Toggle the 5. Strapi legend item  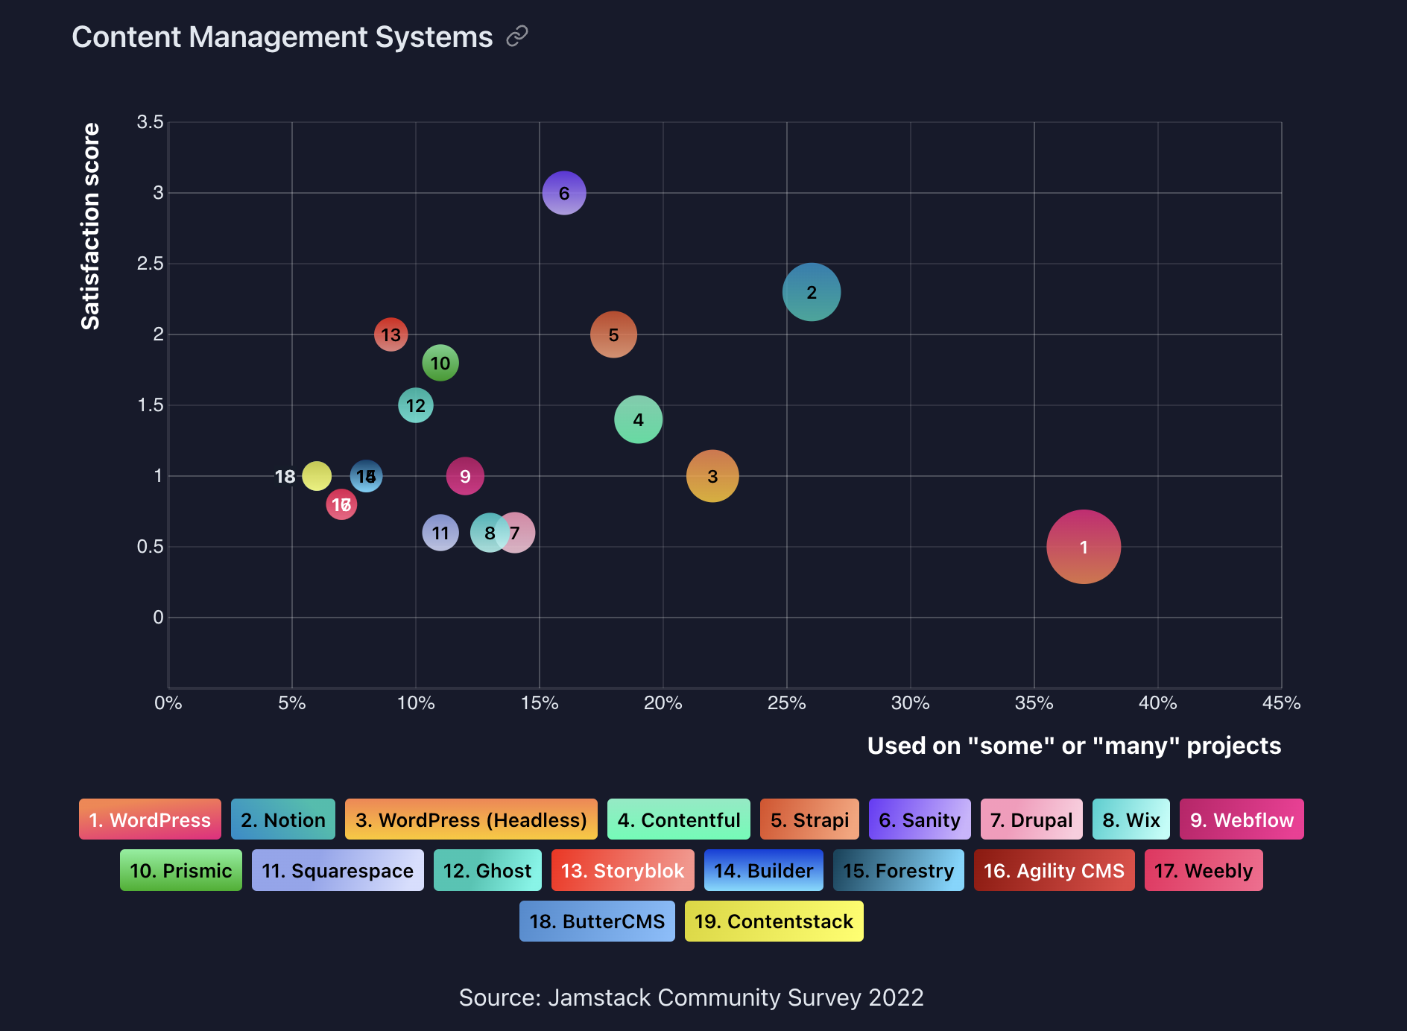point(809,819)
